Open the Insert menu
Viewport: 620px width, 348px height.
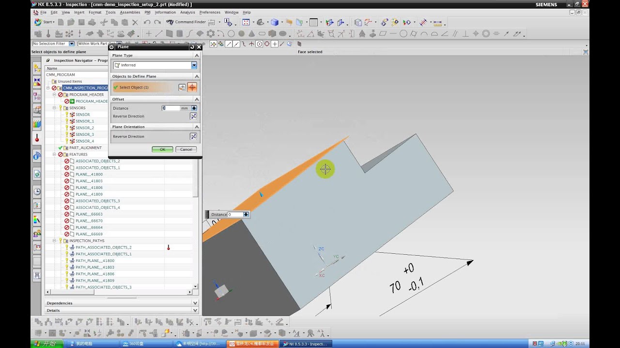[79, 12]
